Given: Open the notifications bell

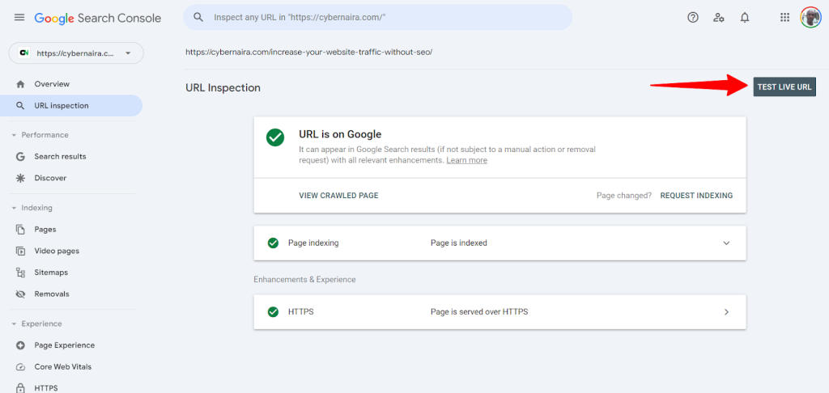Looking at the screenshot, I should pyautogui.click(x=745, y=18).
